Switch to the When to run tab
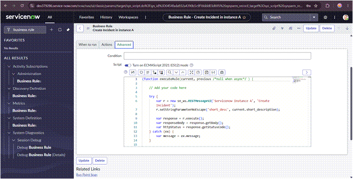Image resolution: width=353 pixels, height=179 pixels. tap(88, 45)
